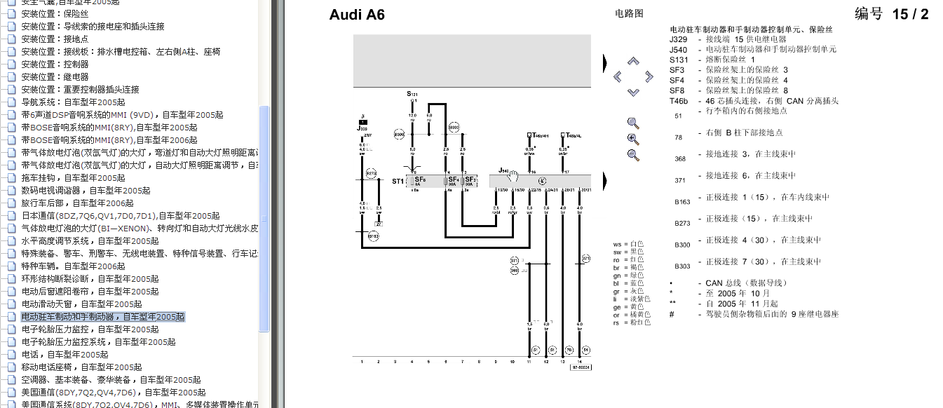Open 带BOSE音响系统的MMI(8RY) 2005 entry

tap(109, 127)
